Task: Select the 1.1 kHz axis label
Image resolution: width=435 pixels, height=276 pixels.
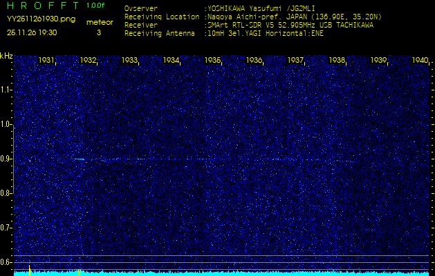Action: 6,90
